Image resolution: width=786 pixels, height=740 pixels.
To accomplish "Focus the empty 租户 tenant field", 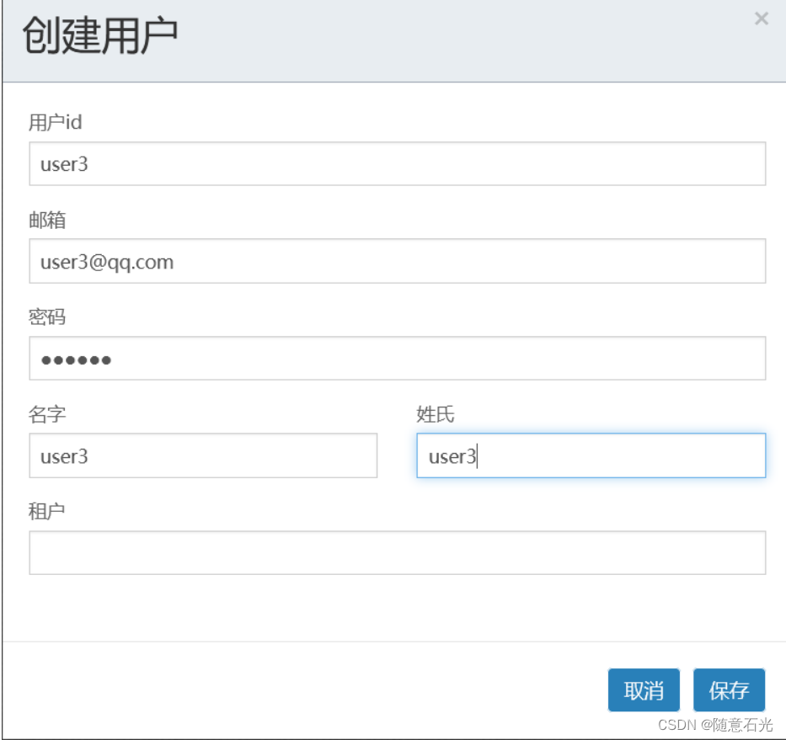I will coord(397,552).
